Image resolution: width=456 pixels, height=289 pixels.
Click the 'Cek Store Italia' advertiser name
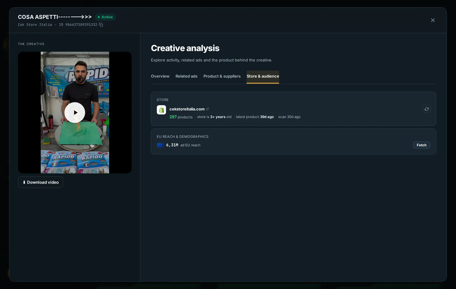click(x=35, y=25)
